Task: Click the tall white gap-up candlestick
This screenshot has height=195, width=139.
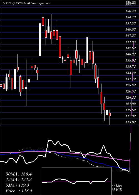Action: [x=40, y=40]
